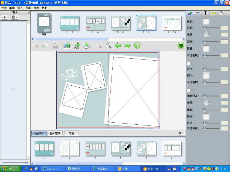This screenshot has width=230, height=172.
Task: Click the 图片 panel grip handle icon
Action: tap(29, 12)
